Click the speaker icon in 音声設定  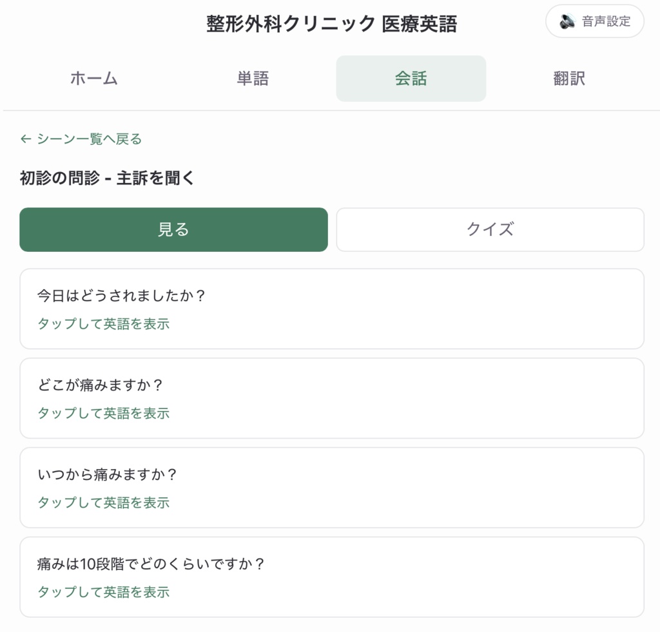point(567,21)
